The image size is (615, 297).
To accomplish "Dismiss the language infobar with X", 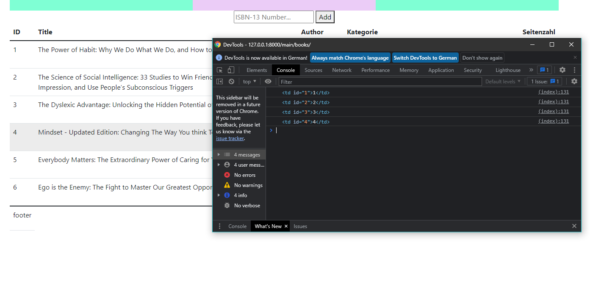I will (575, 58).
